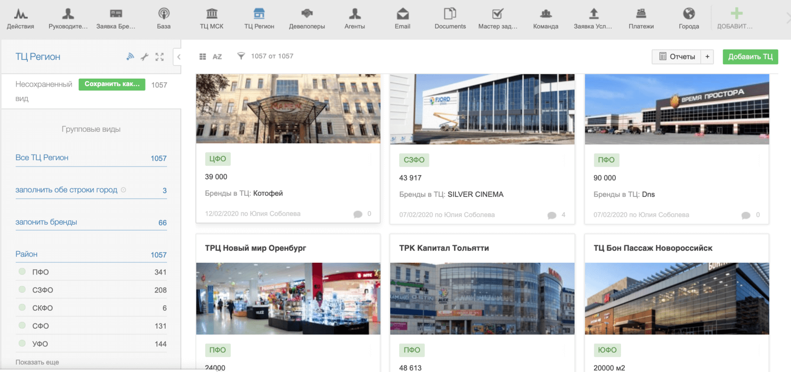Click the ЮФО tag on Бон Пассаж card
Viewport: 791px width, 372px height.
tap(607, 350)
